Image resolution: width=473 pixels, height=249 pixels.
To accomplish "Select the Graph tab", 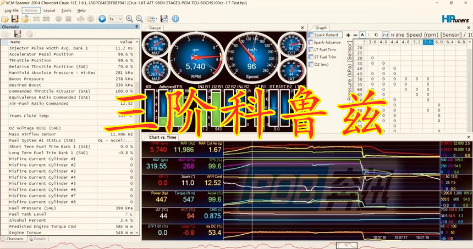I will (x=321, y=27).
